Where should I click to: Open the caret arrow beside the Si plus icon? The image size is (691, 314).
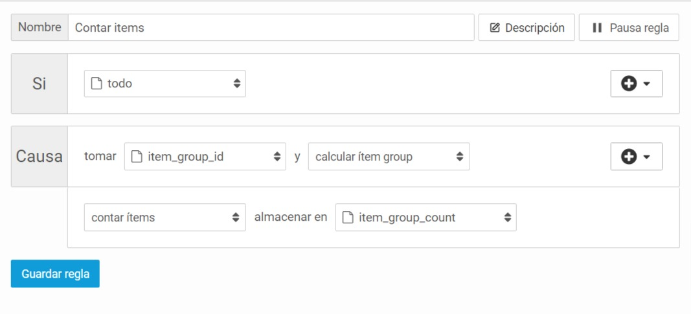pos(646,84)
